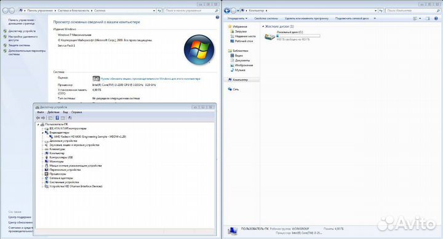Screen dimensions: 443x239
Task: Click the Local Disk (C:) drive icon
Action: pos(270,36)
